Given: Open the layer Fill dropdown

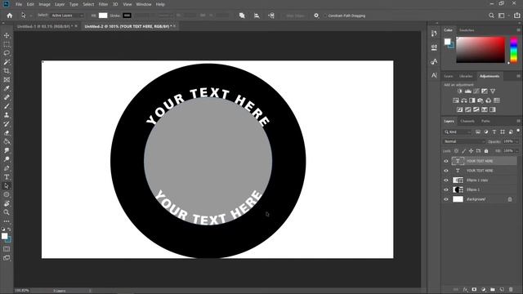Looking at the screenshot, I should click(516, 151).
